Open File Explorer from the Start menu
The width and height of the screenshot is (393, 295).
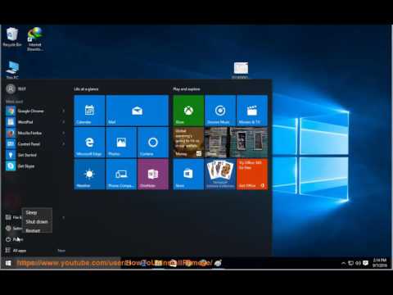[13, 217]
